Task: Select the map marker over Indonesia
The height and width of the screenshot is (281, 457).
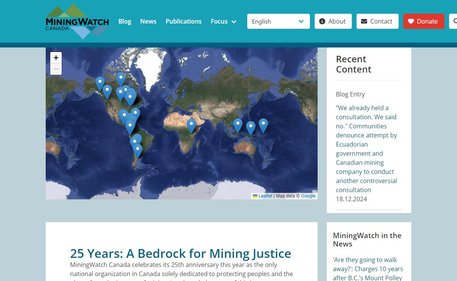Action: click(x=238, y=125)
